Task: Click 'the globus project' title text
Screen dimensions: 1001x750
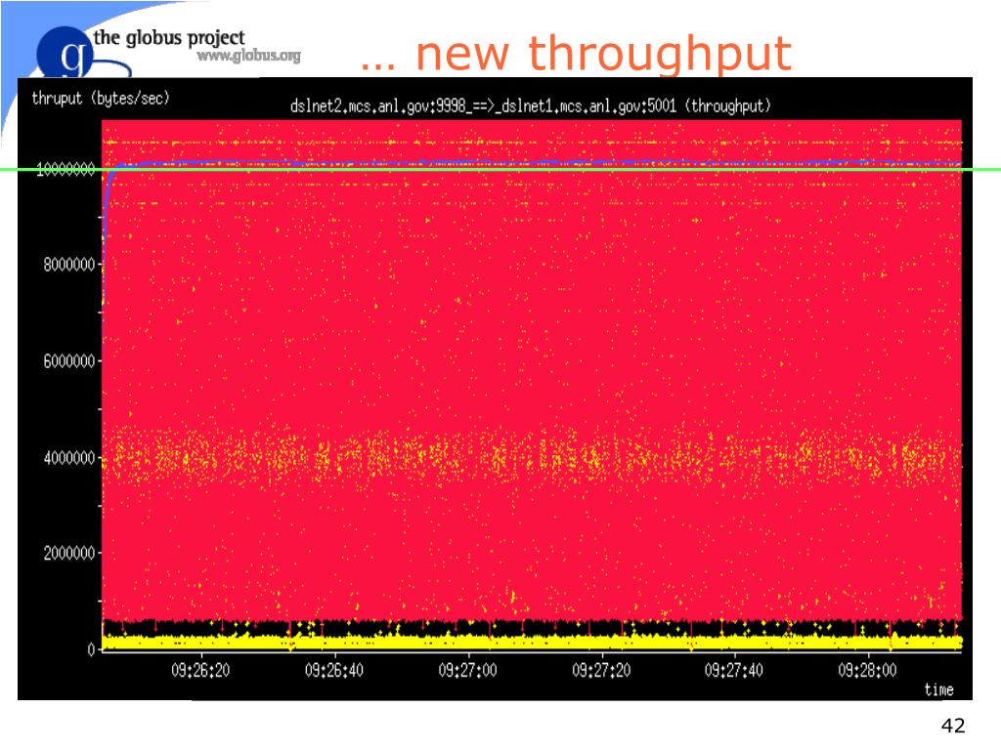Action: click(169, 38)
